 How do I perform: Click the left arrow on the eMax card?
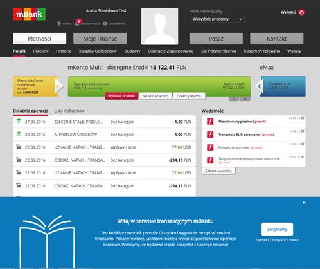coord(260,86)
